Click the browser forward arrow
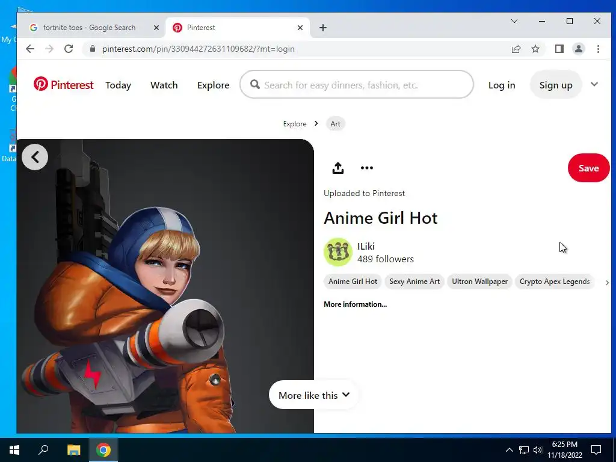Image resolution: width=616 pixels, height=462 pixels. coord(49,49)
